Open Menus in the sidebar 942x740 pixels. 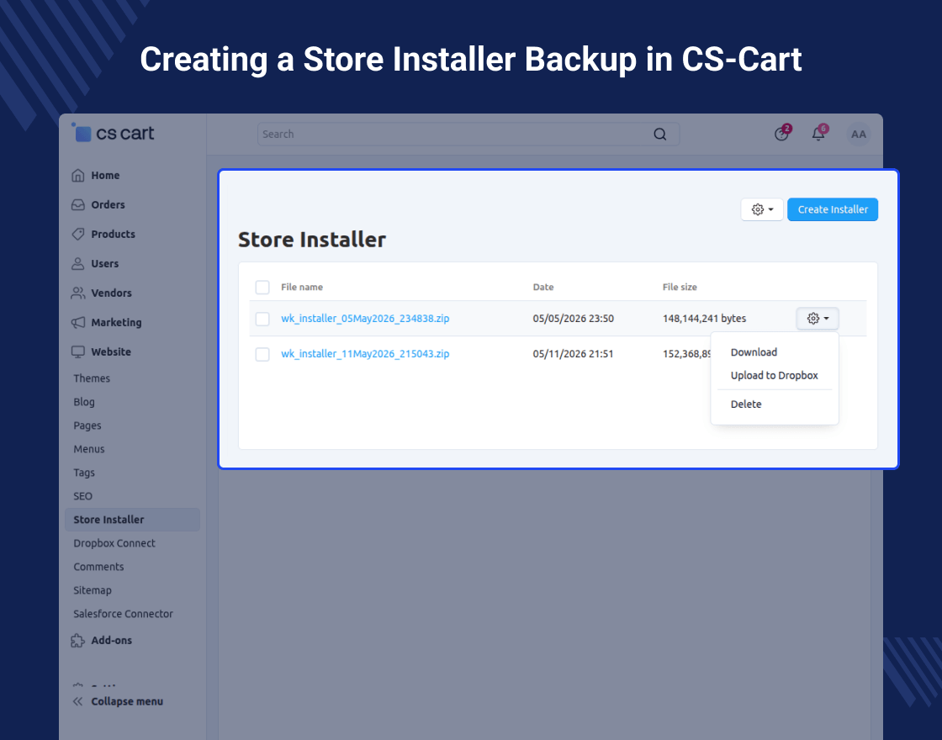89,449
